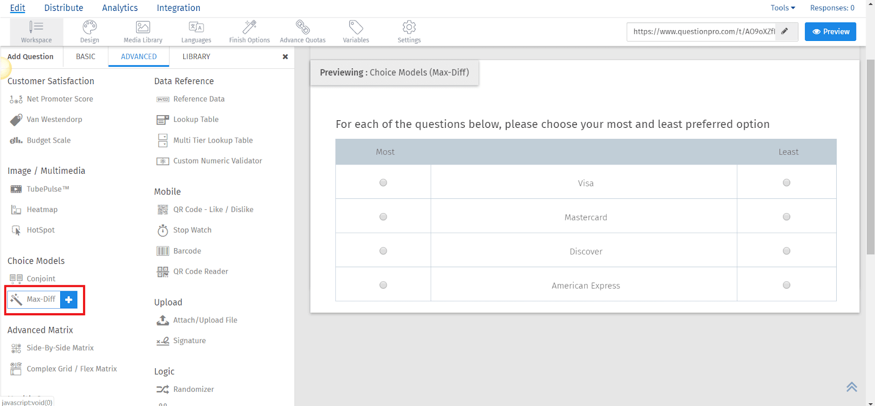This screenshot has width=875, height=406.
Task: Select the Stop Watch icon
Action: pyautogui.click(x=163, y=231)
